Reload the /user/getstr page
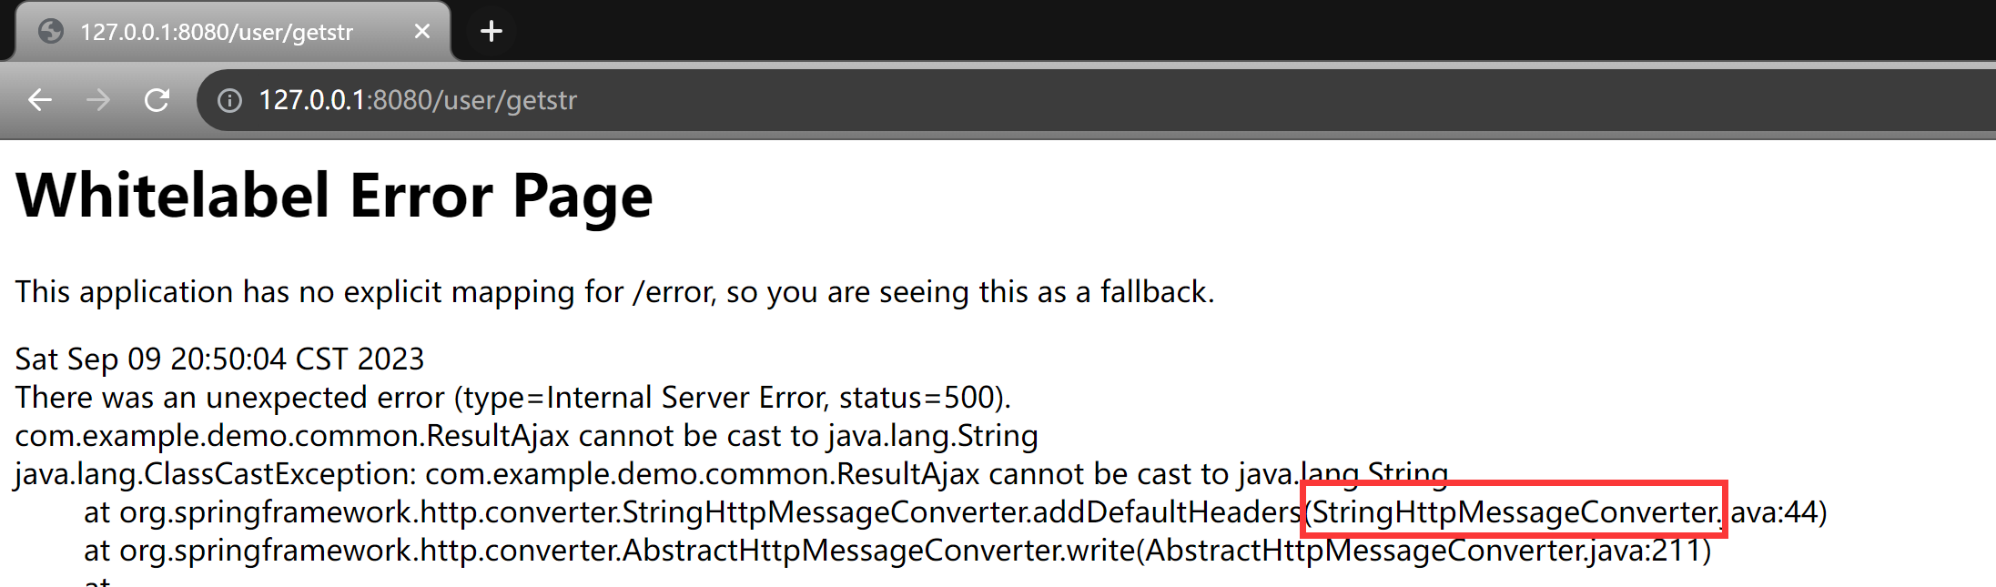 pos(157,100)
